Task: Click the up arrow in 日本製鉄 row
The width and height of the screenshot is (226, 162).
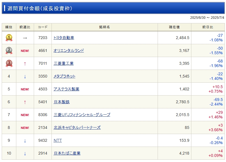Action: [x=25, y=102]
